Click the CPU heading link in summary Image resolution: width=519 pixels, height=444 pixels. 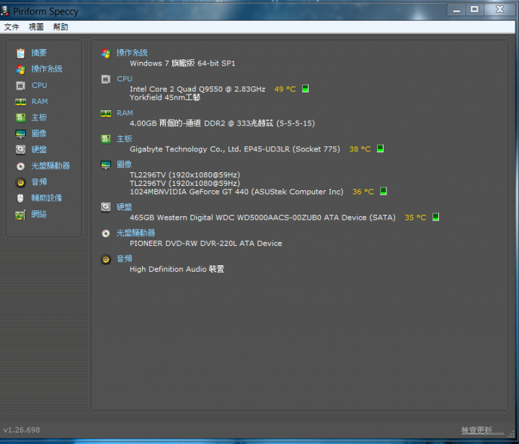(x=125, y=79)
